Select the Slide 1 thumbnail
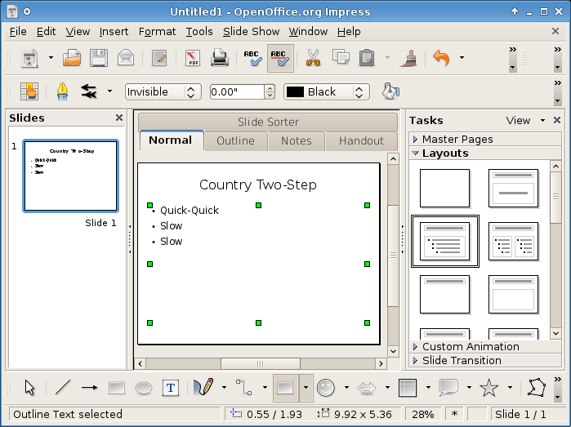 [x=70, y=176]
